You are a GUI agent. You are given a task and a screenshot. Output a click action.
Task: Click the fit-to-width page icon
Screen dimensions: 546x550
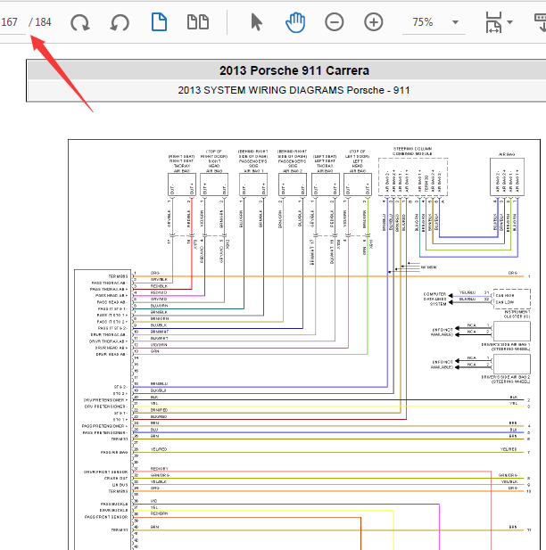click(493, 22)
